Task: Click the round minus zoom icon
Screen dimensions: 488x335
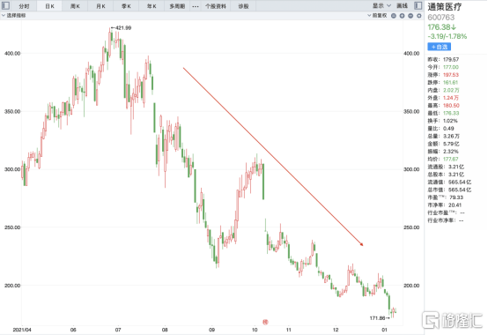Action: (410, 16)
